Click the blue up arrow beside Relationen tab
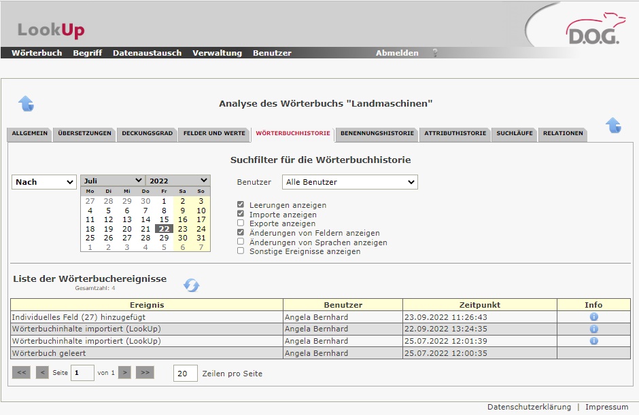The width and height of the screenshot is (639, 415). 613,125
